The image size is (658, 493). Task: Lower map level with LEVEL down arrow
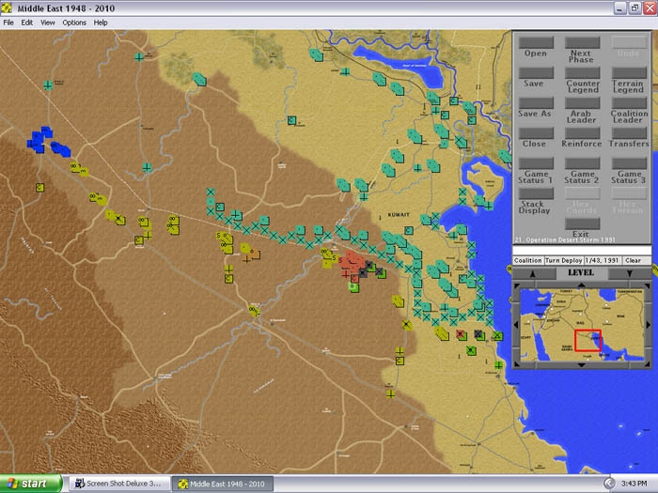pyautogui.click(x=629, y=274)
